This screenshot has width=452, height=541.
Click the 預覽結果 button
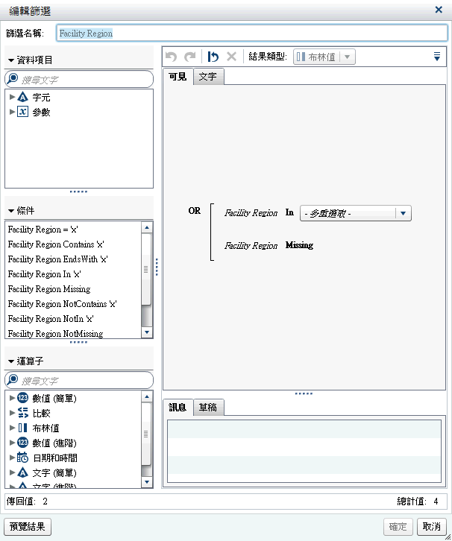28,527
